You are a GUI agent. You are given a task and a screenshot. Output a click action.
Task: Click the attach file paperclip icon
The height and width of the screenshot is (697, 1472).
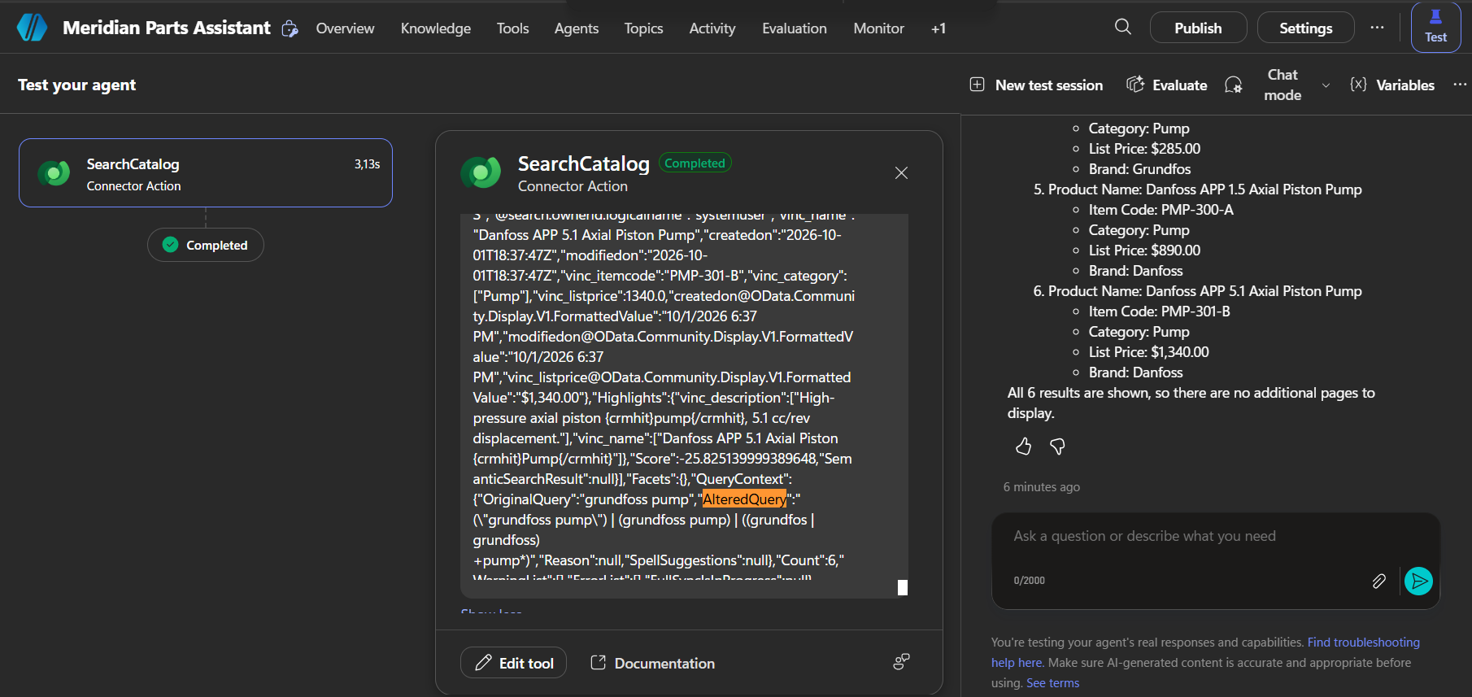pyautogui.click(x=1378, y=581)
